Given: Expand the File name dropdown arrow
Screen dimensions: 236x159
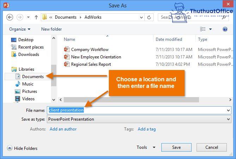Looking at the screenshot, I should coord(228,110).
